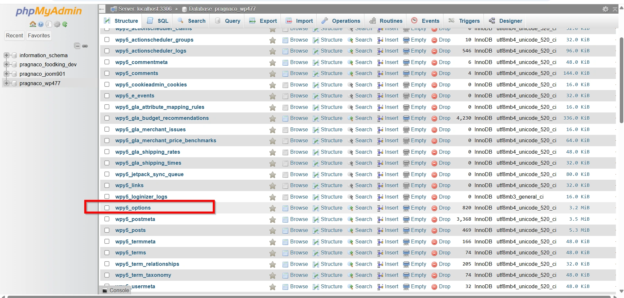Favorite wpy5_options table with star icon
Screen dimensions: 624x298
(x=273, y=208)
